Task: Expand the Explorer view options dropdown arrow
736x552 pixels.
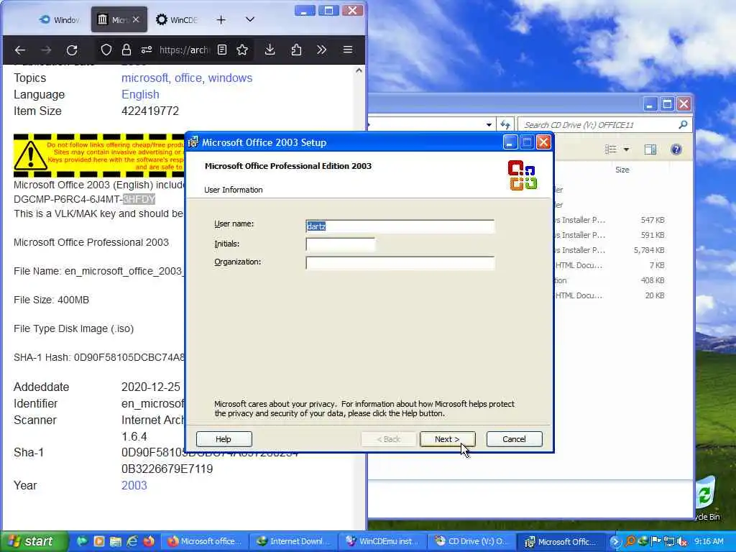Action: point(626,149)
